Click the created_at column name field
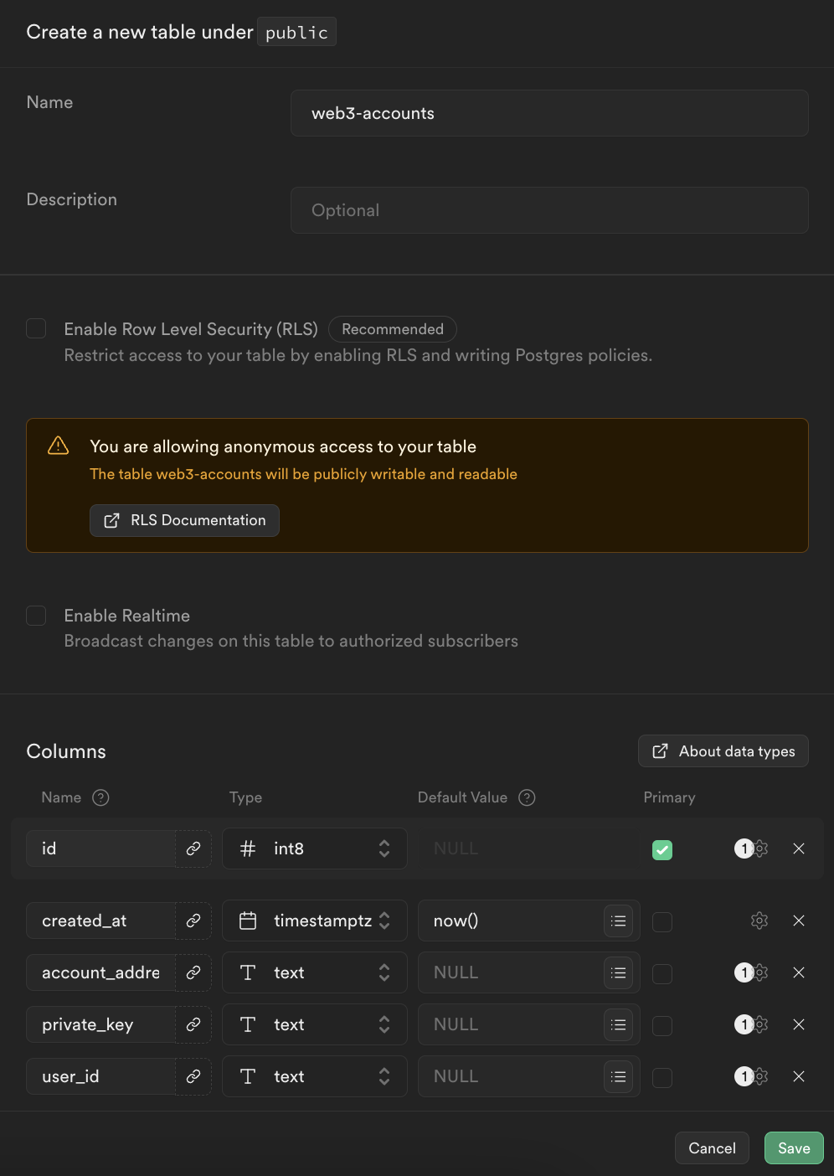 coord(100,921)
